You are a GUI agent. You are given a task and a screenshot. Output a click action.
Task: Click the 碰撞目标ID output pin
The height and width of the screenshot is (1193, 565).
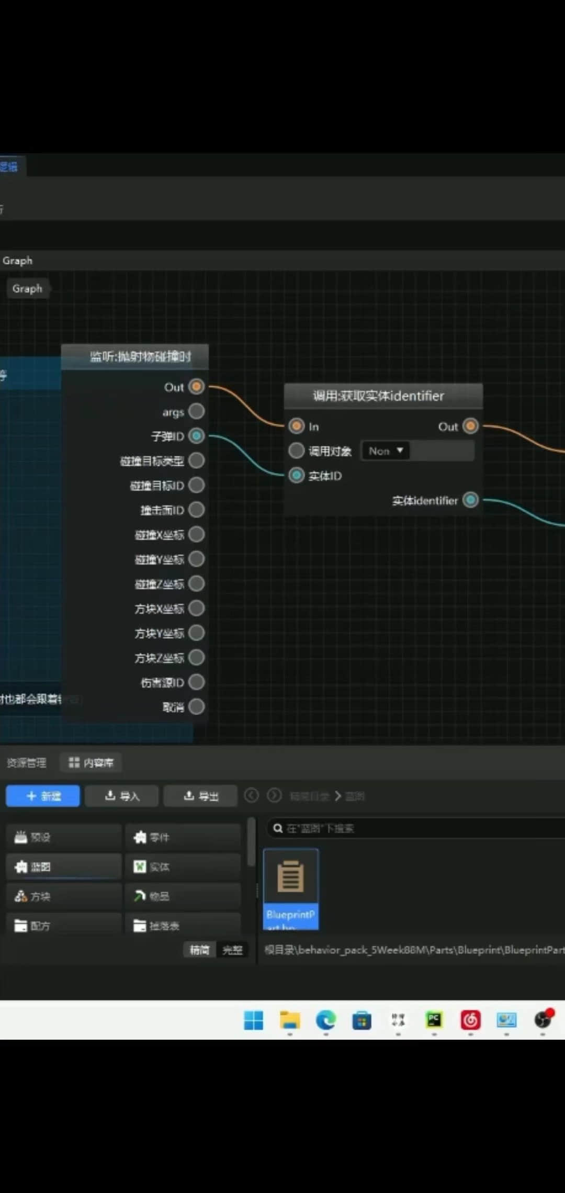point(197,485)
